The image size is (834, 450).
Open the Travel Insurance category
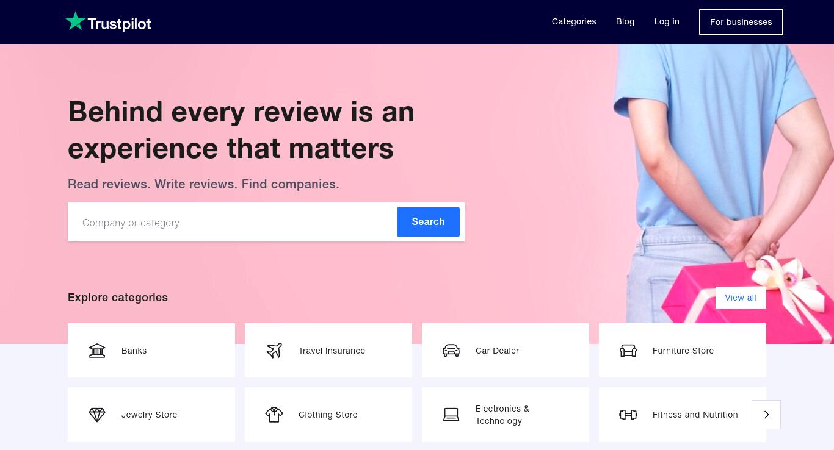pos(328,351)
